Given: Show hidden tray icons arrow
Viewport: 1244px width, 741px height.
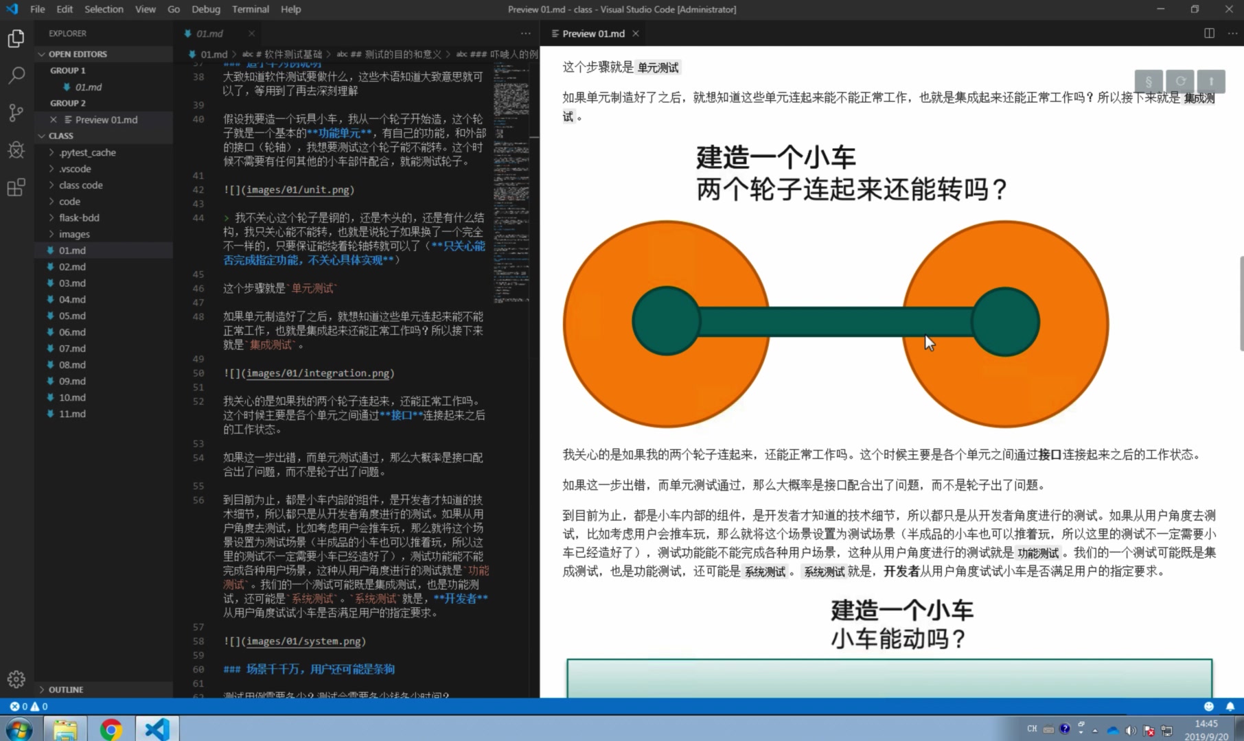Looking at the screenshot, I should click(1095, 730).
